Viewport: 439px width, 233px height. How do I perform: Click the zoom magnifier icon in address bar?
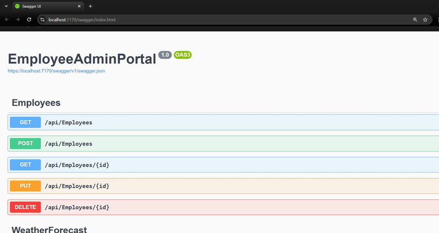coord(415,20)
